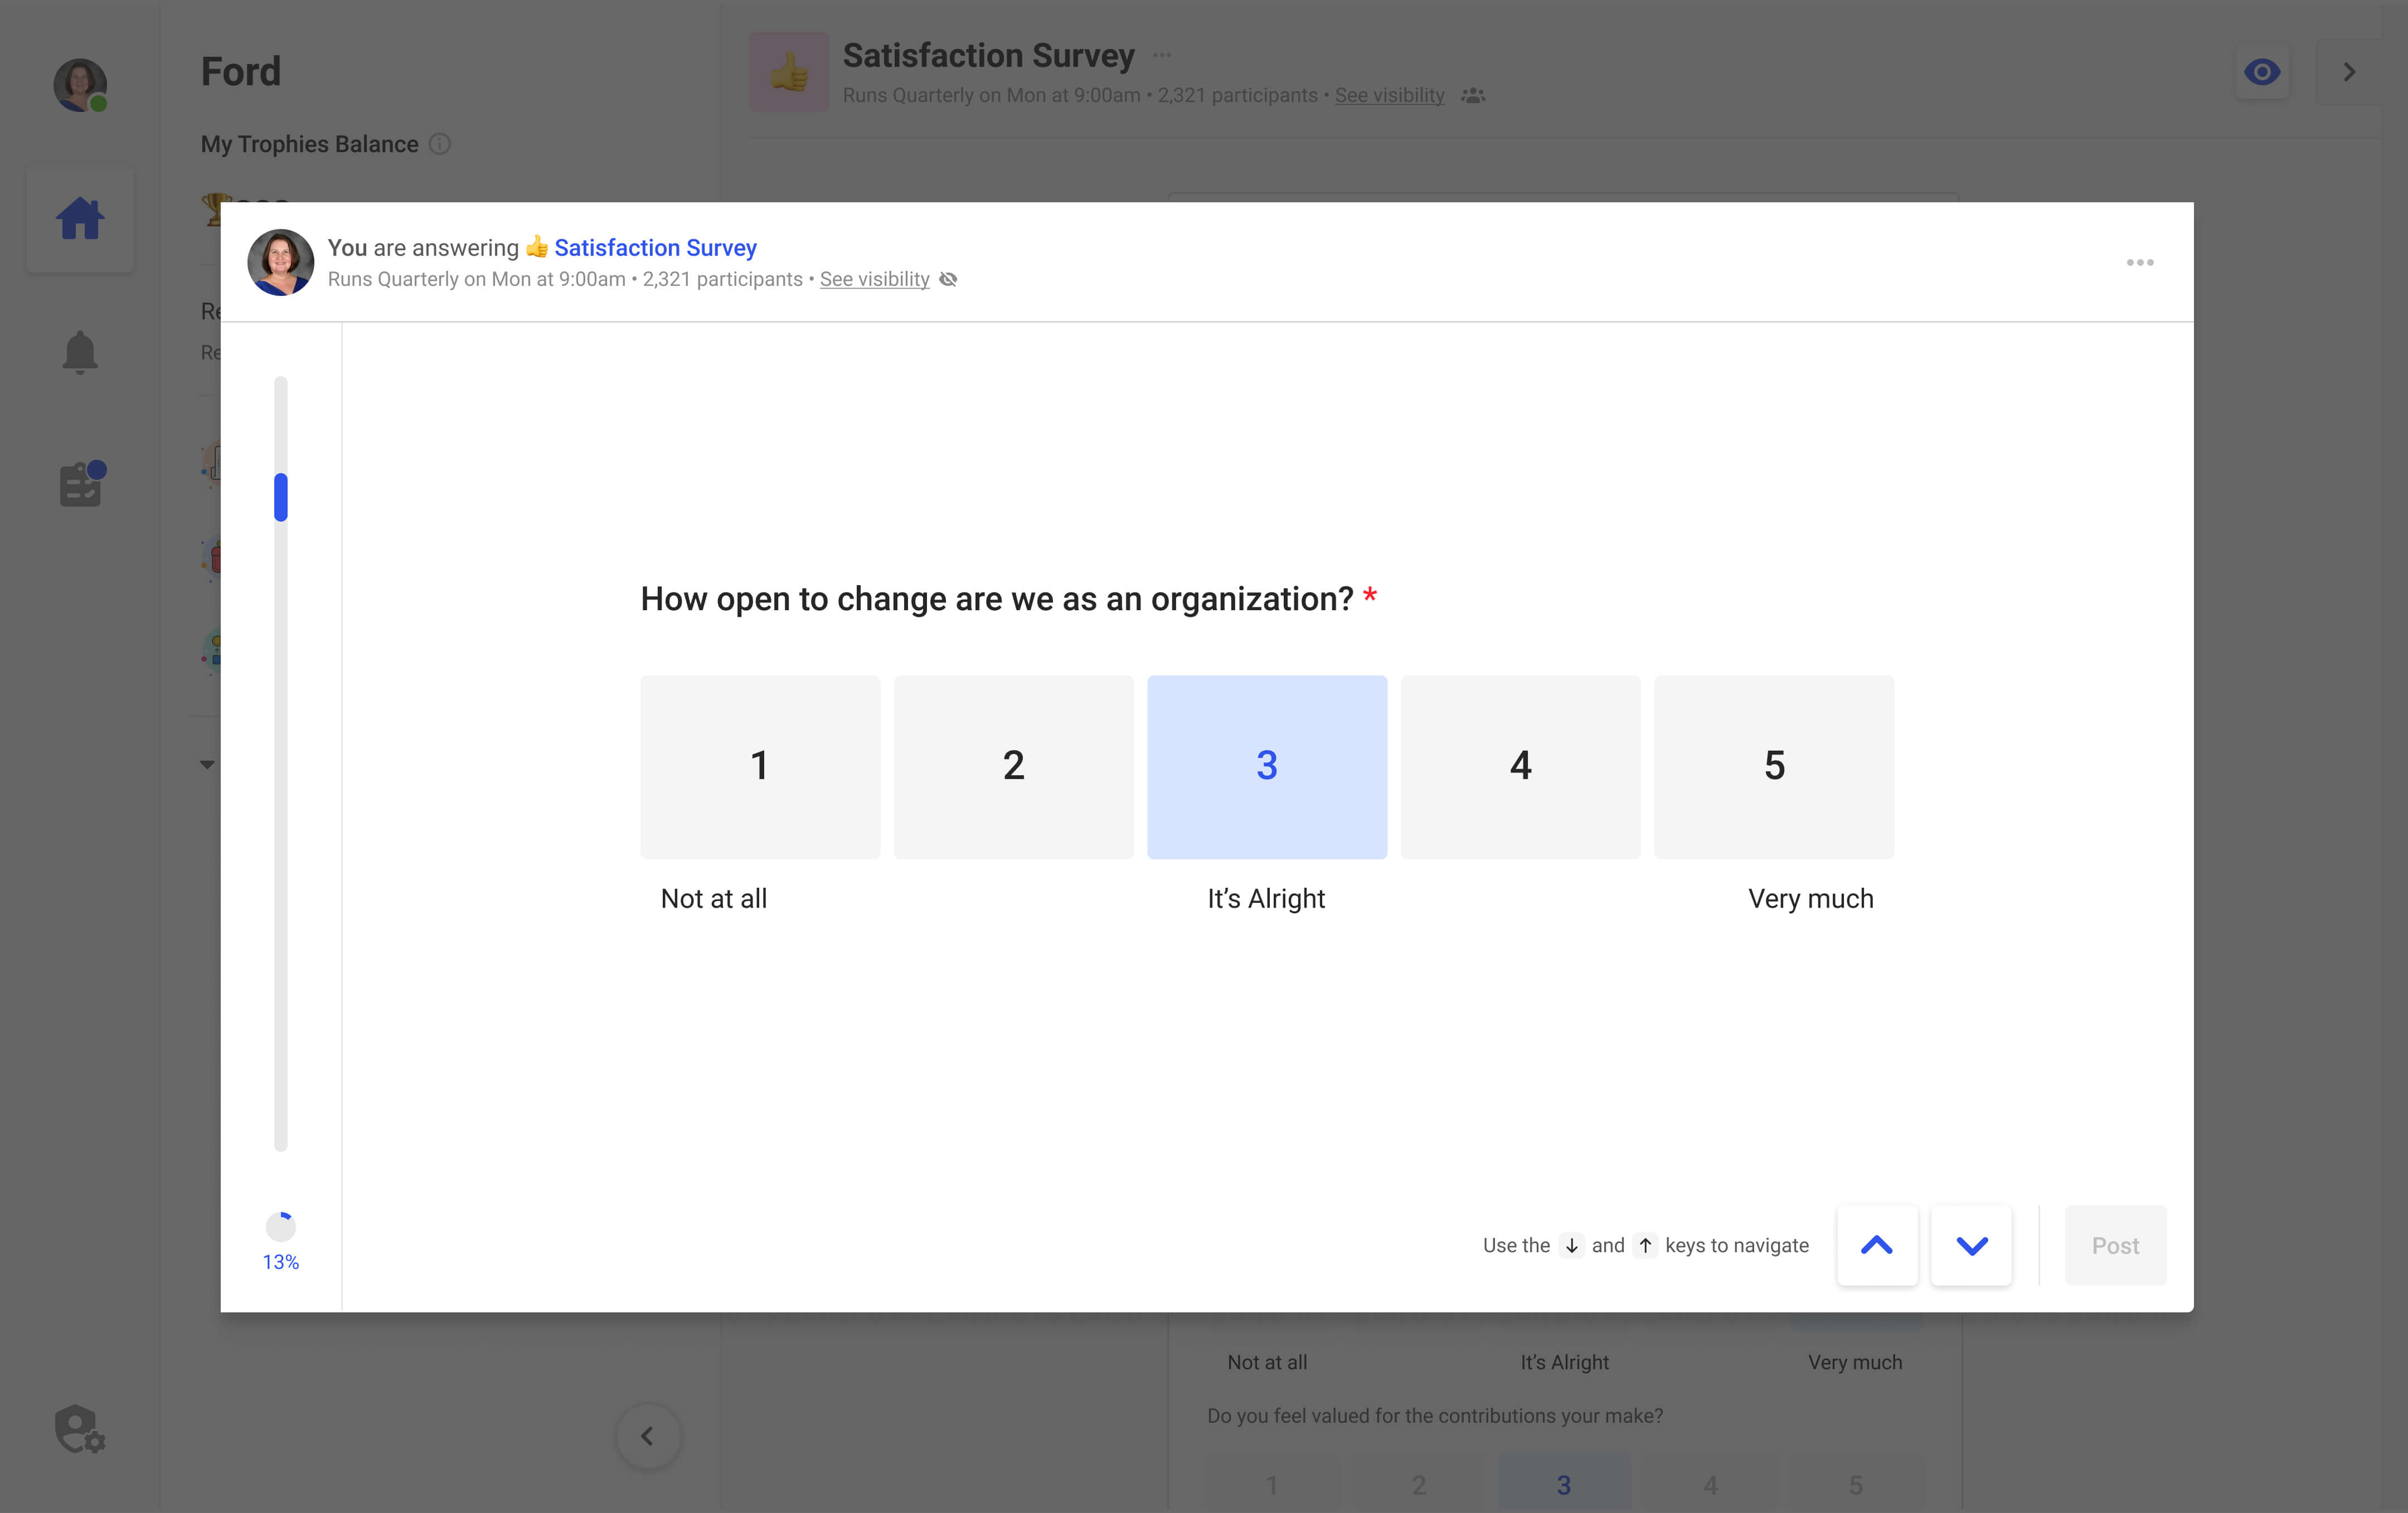
Task: Open the See visibility link
Action: tap(874, 279)
